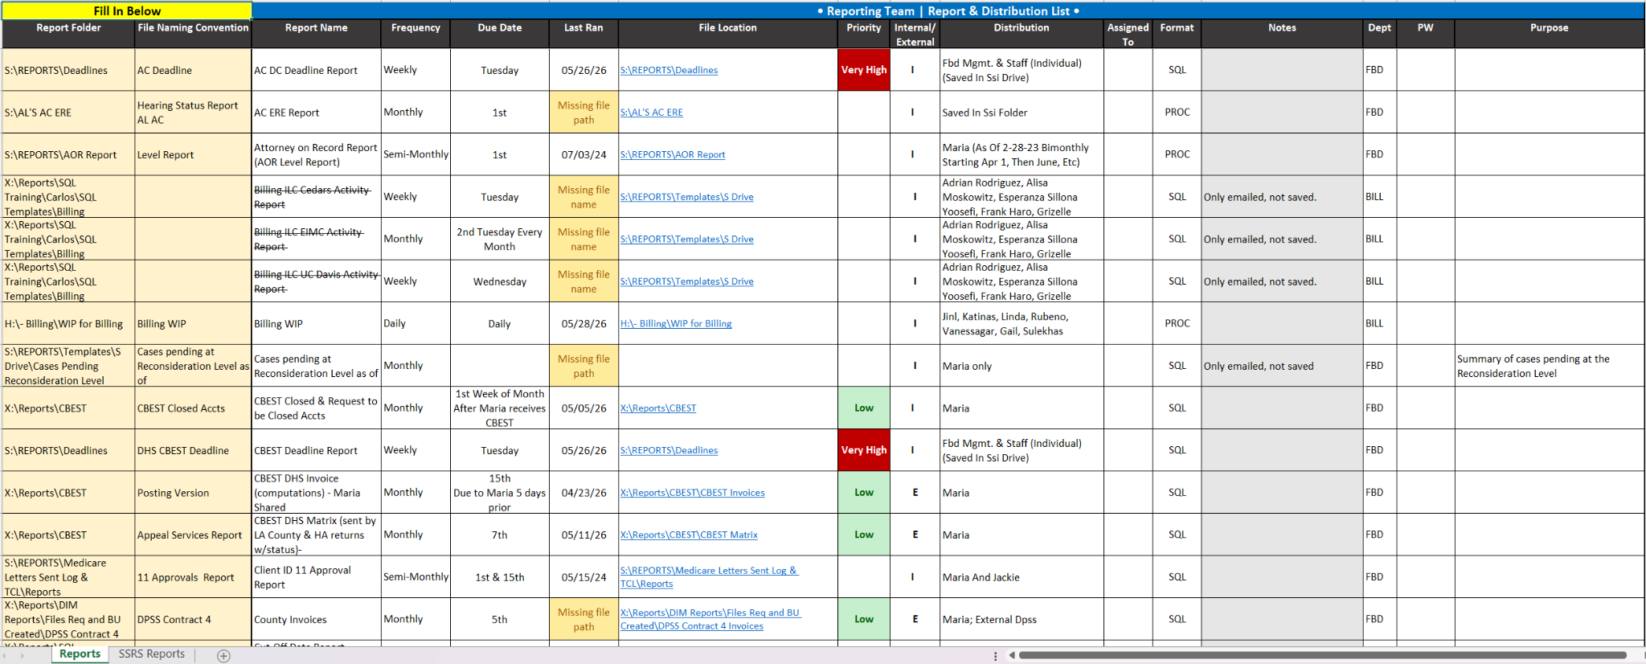Follow the X:\Reports\CBEST file location link
The height and width of the screenshot is (664, 1646).
[657, 408]
